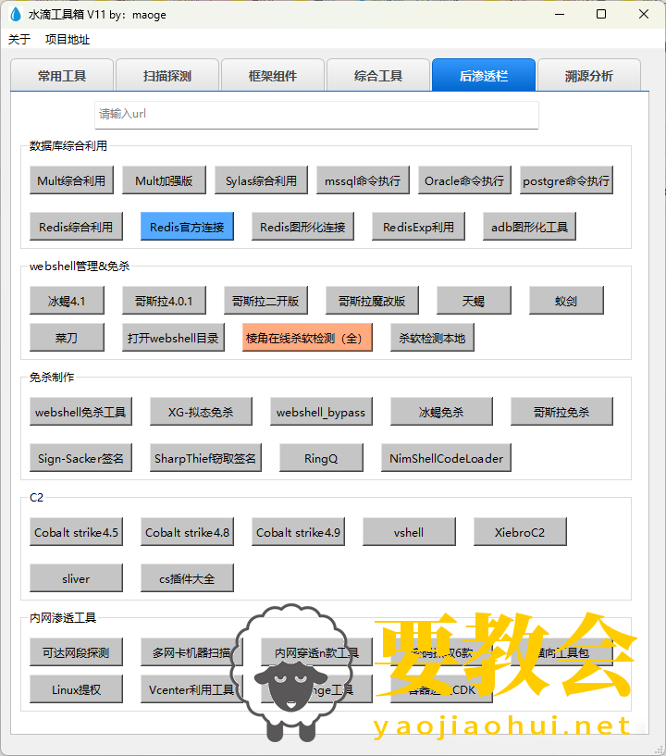Screen dimensions: 666x756
Task: Switch to the 综合工具 tab
Action: [378, 76]
